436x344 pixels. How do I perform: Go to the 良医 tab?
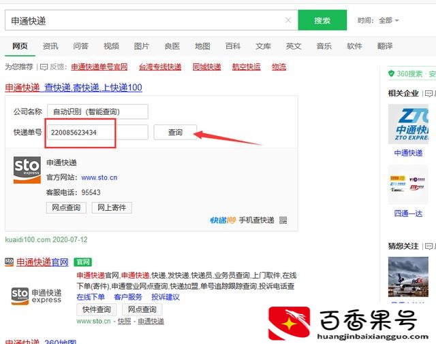coord(172,46)
